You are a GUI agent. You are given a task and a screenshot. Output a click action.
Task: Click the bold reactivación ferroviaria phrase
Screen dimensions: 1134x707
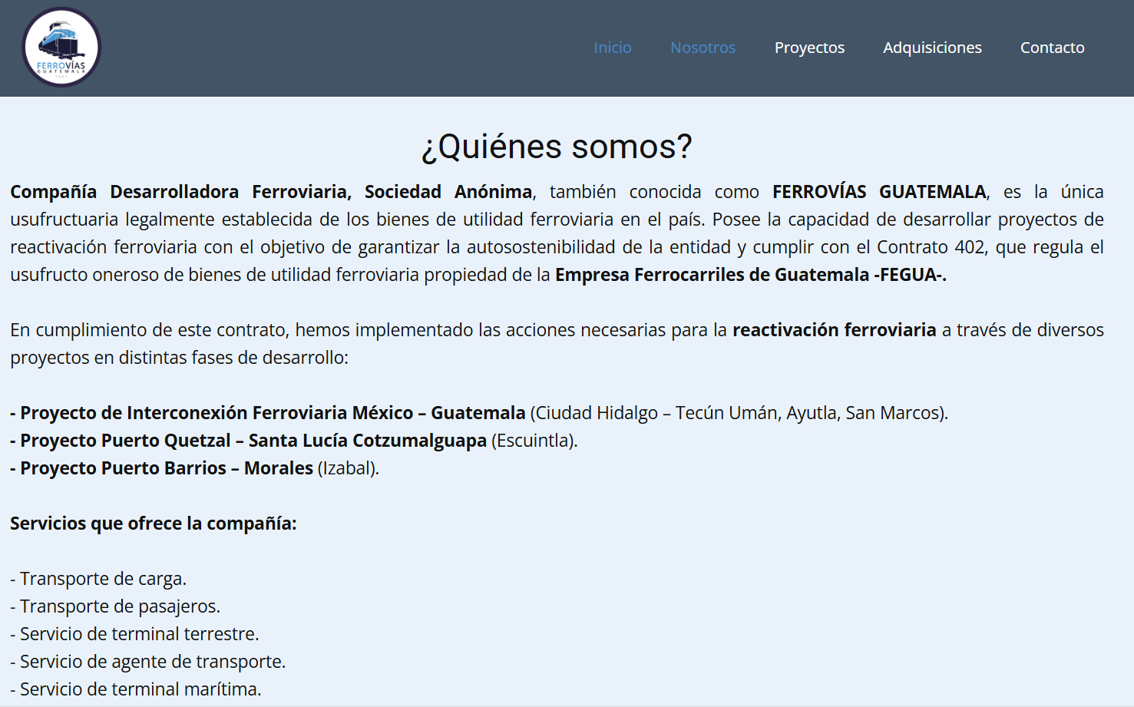click(834, 330)
